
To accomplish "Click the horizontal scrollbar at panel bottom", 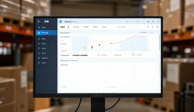I will [x=111, y=87].
